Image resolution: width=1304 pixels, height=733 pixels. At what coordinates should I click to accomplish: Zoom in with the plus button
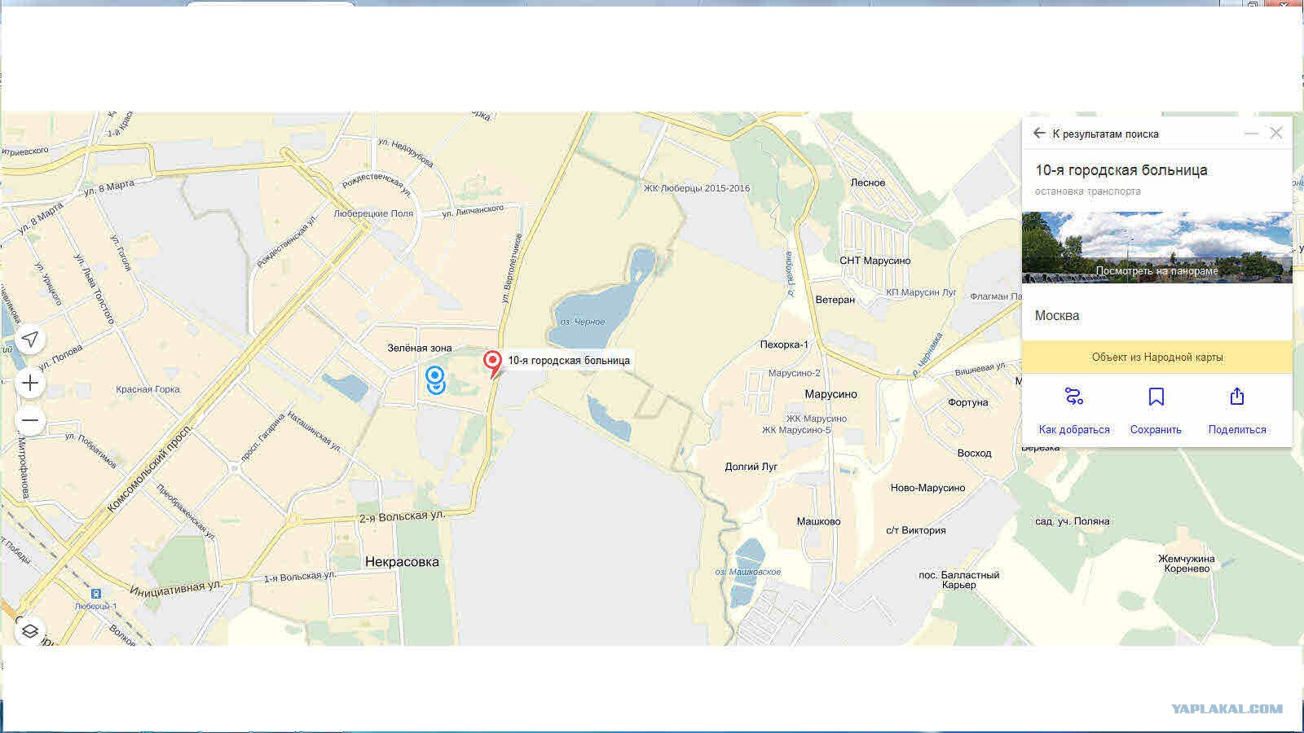click(30, 383)
